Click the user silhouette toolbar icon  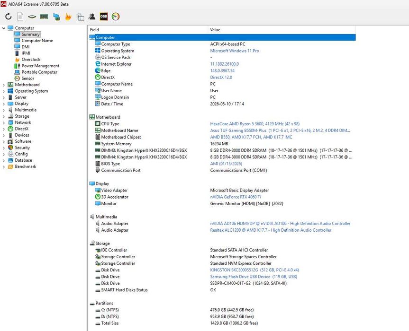coord(92,17)
